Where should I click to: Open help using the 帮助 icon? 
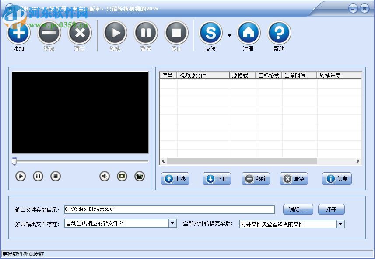279,34
